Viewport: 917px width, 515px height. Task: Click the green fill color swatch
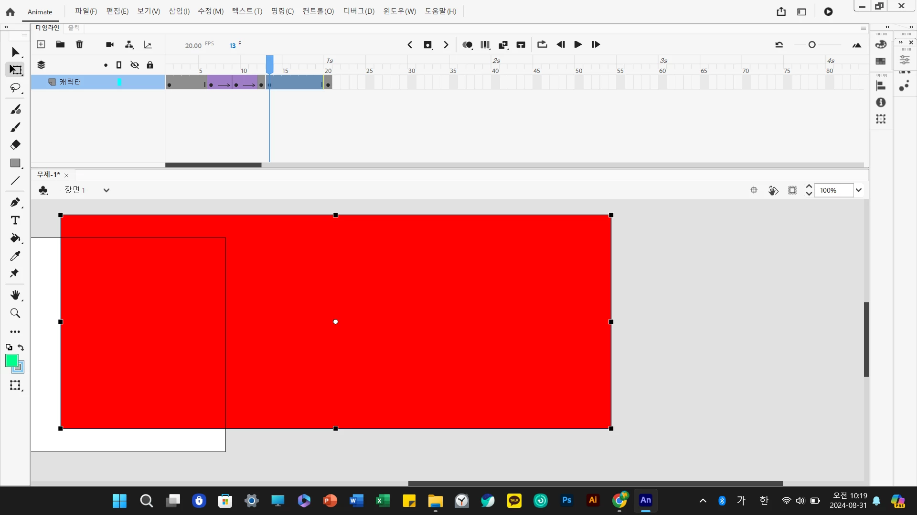(11, 361)
